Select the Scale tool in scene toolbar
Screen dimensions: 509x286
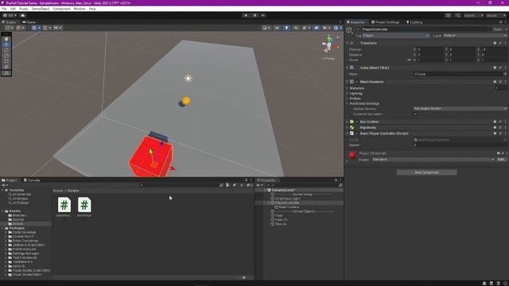tap(6, 56)
